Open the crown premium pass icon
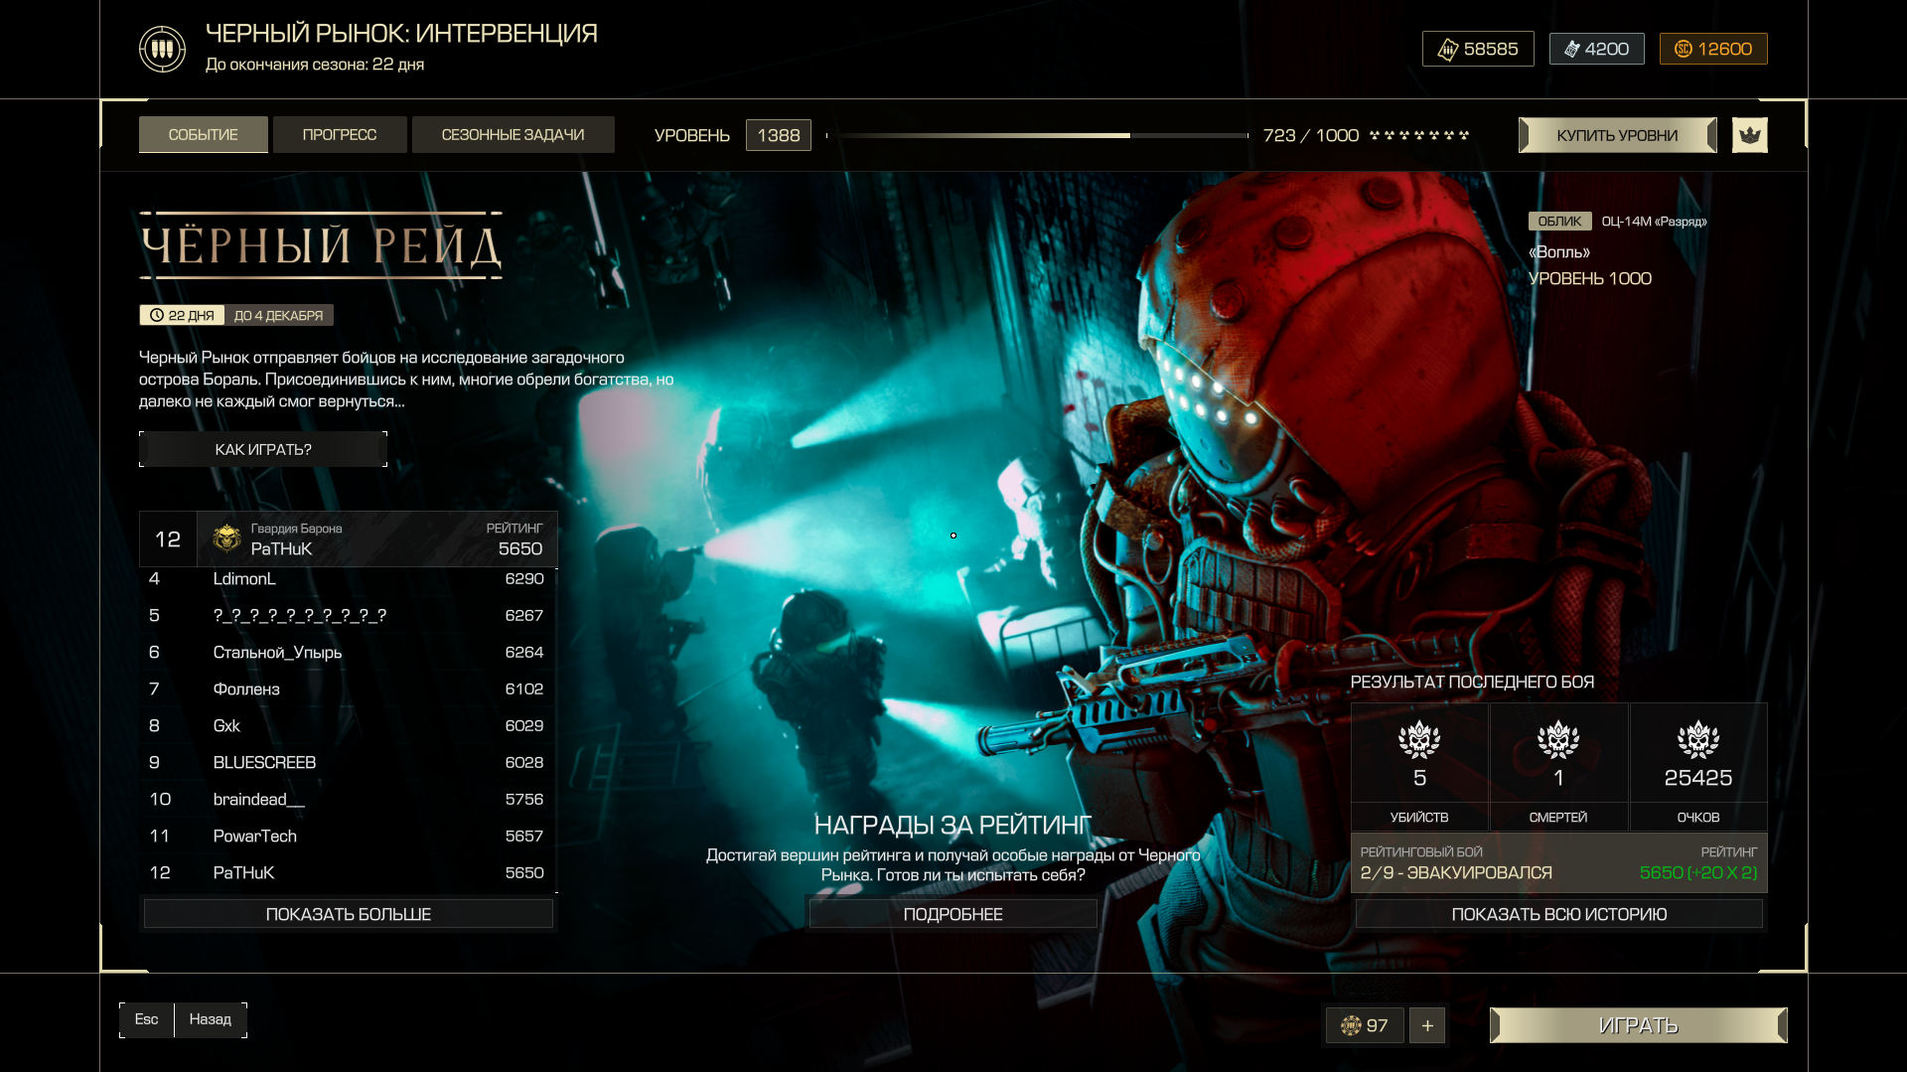Image resolution: width=1907 pixels, height=1072 pixels. (x=1749, y=135)
